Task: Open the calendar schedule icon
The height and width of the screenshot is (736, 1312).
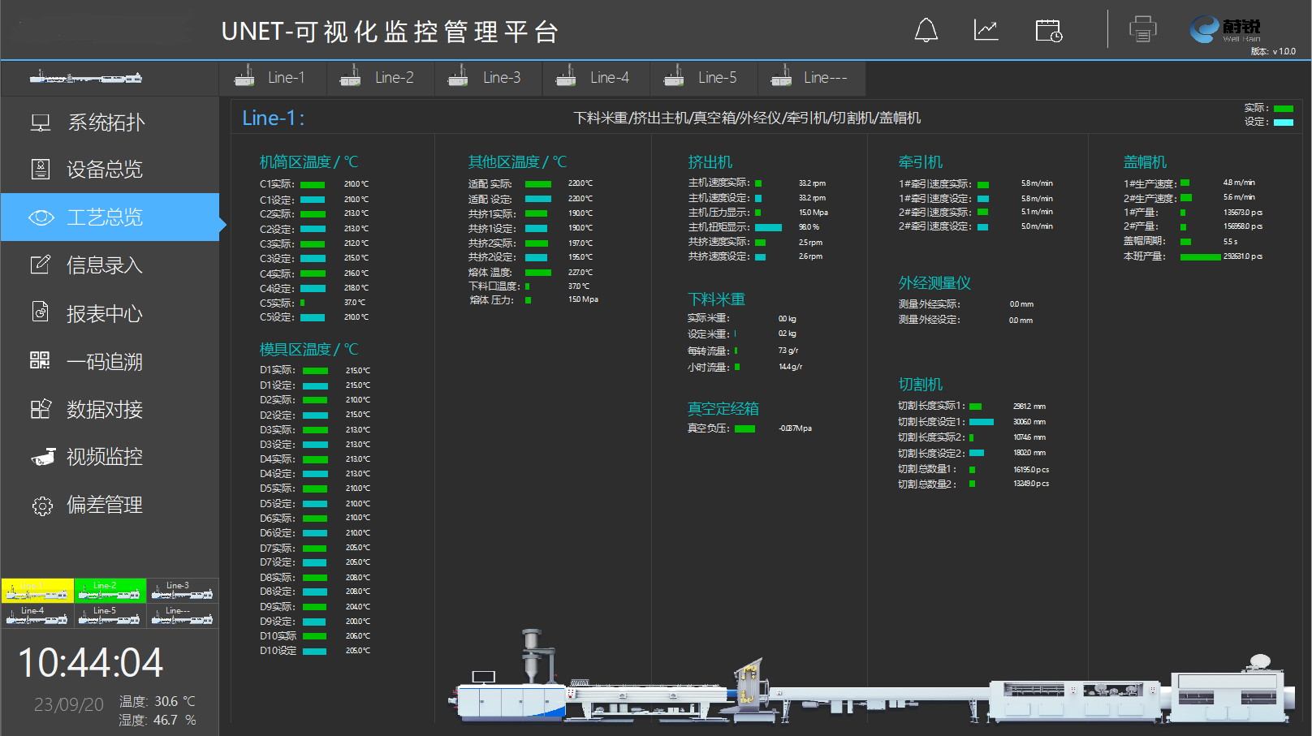Action: coord(1048,31)
